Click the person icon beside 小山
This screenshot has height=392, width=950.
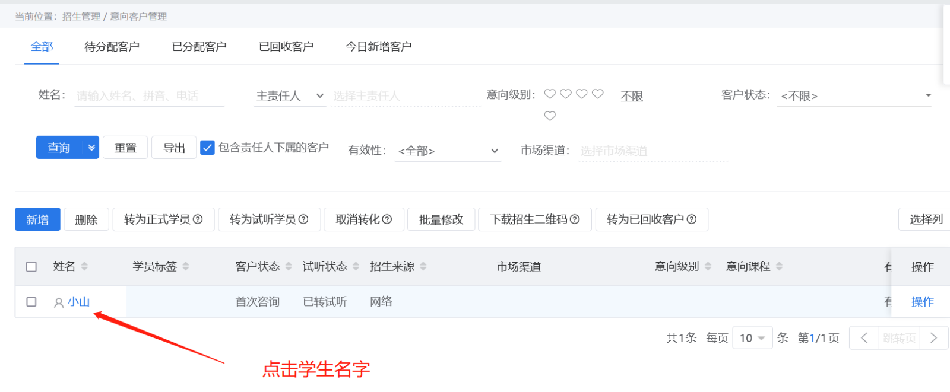click(59, 303)
